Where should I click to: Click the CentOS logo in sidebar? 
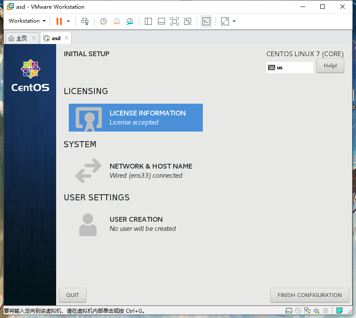click(x=30, y=75)
